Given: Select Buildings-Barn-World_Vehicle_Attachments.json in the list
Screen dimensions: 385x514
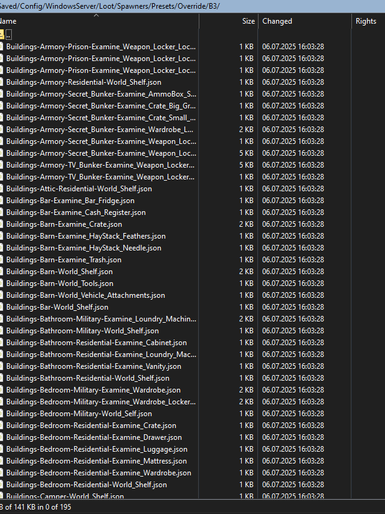Looking at the screenshot, I should point(85,295).
